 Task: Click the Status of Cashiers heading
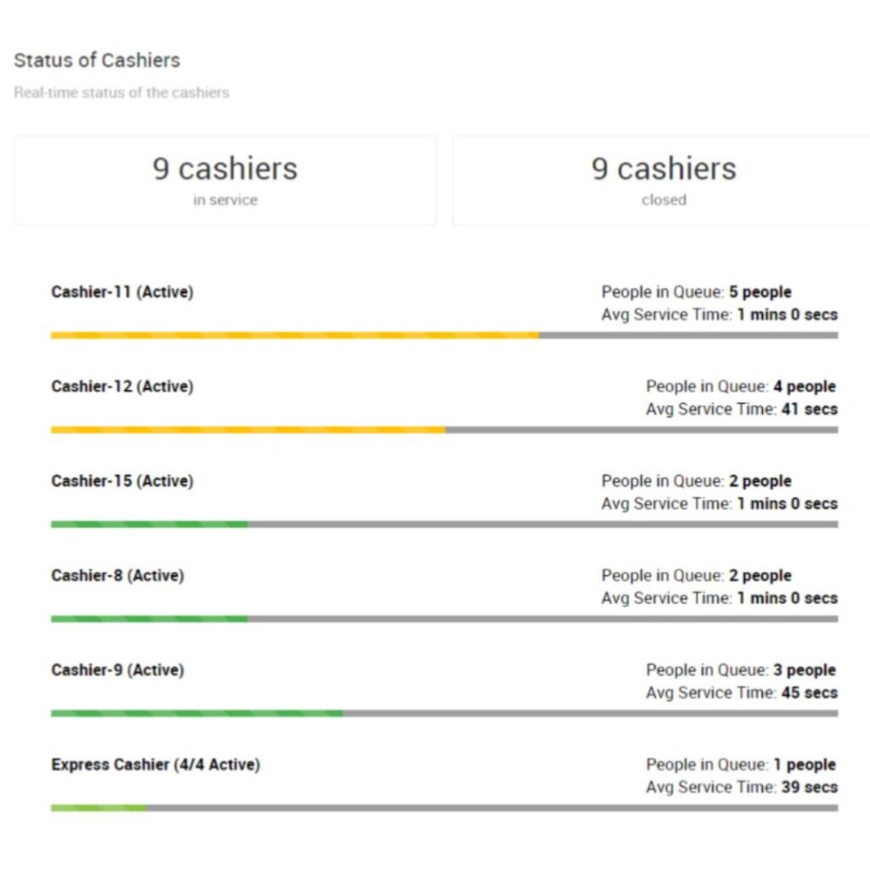(x=97, y=60)
